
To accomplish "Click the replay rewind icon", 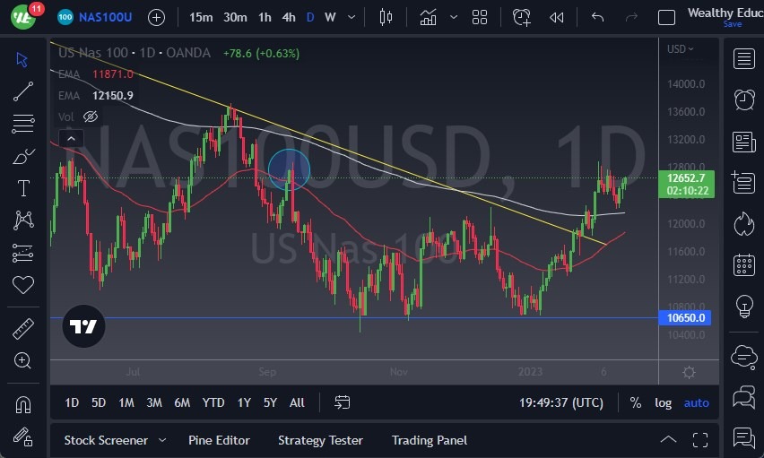I will [557, 17].
